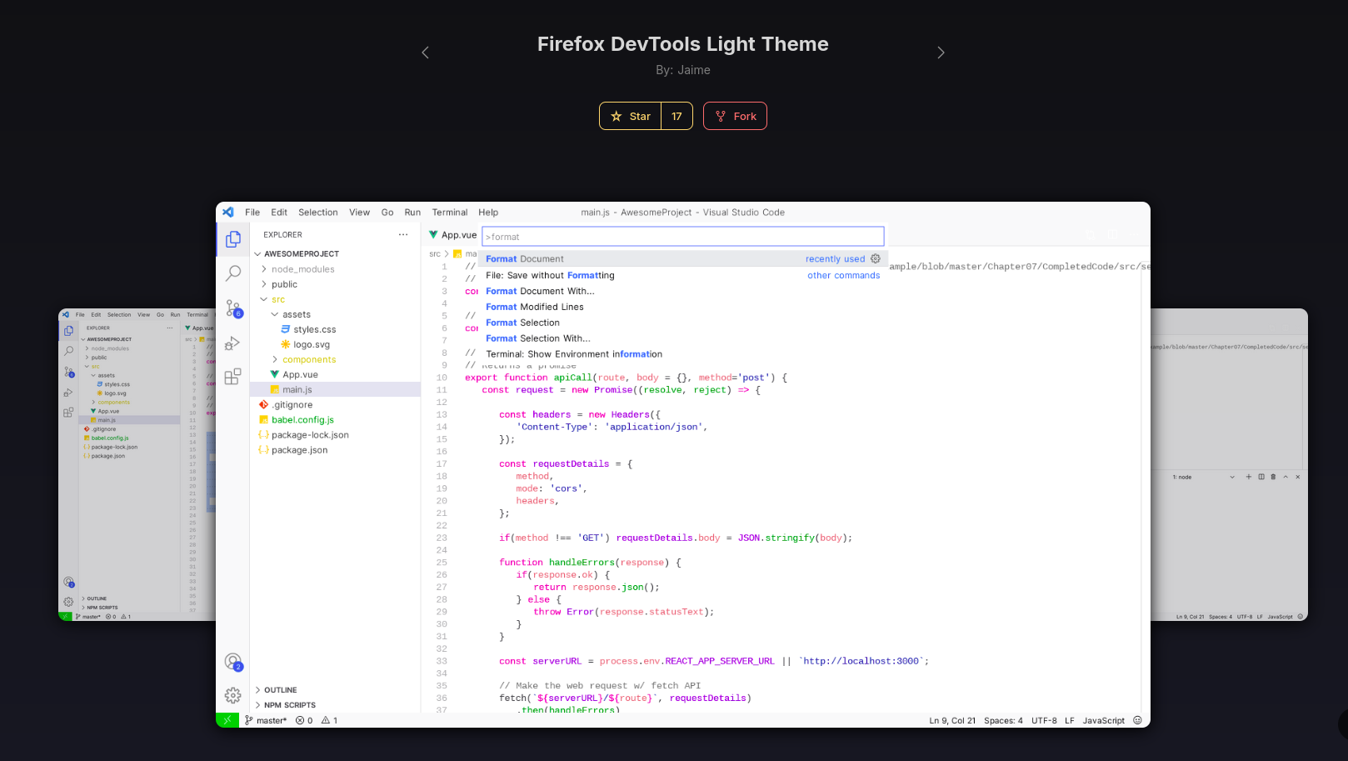Open the Source Control icon
Viewport: 1348px width, 761px height.
click(233, 308)
